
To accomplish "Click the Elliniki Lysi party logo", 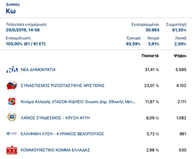I will coord(12,133).
